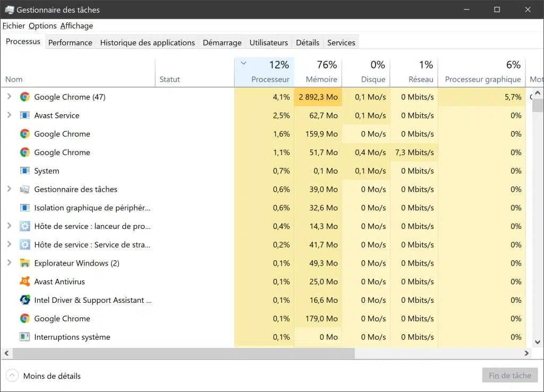The image size is (544, 392).
Task: Select the Gestionnaire des tâches process icon
Action: (x=24, y=189)
